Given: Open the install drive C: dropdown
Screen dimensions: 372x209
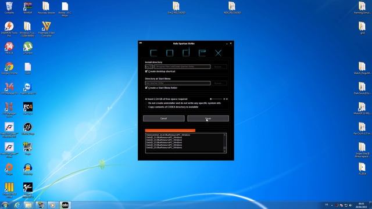Looking at the screenshot, I should tap(149, 67).
